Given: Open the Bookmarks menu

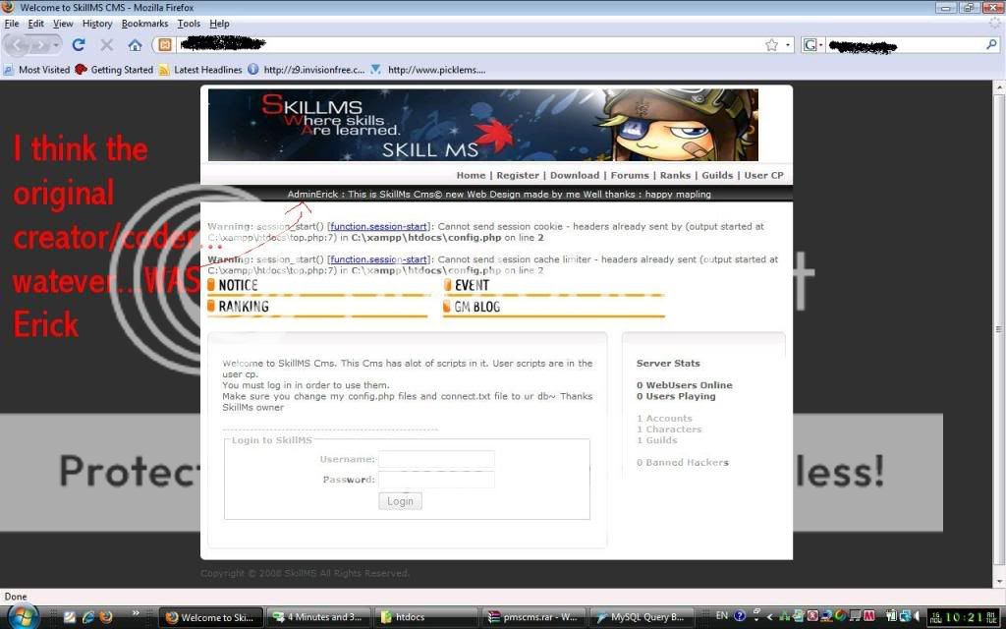Looking at the screenshot, I should pos(144,24).
